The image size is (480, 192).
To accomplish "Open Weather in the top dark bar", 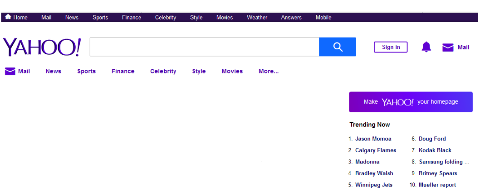I will pos(257,17).
